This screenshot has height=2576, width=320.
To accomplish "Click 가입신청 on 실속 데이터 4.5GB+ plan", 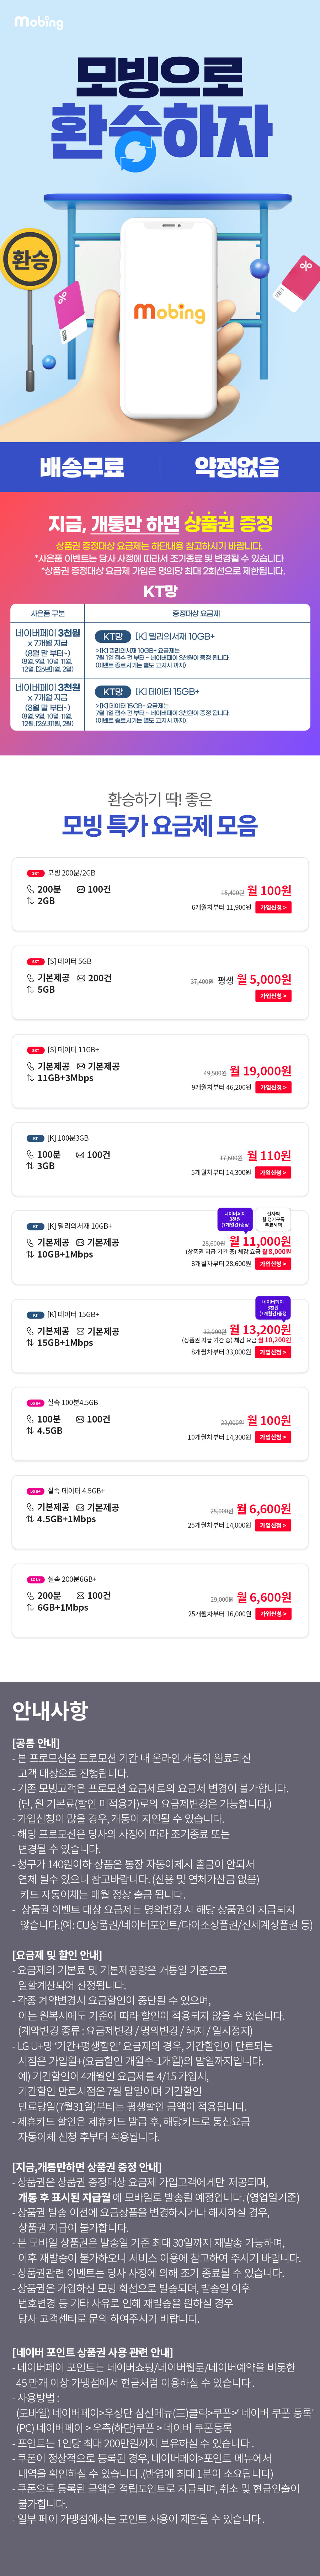I will (x=273, y=1525).
